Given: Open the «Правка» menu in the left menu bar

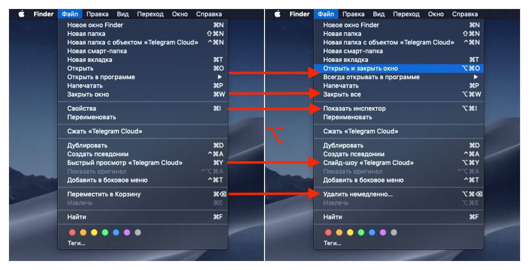Looking at the screenshot, I should pyautogui.click(x=97, y=14).
